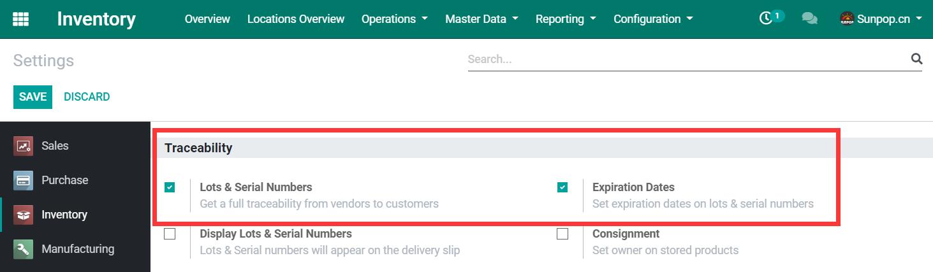Screen dimensions: 933x272
Task: Select the Inventory box icon
Action: click(x=24, y=215)
